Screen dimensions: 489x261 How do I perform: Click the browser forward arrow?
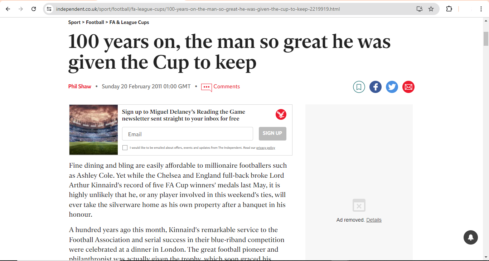click(21, 9)
